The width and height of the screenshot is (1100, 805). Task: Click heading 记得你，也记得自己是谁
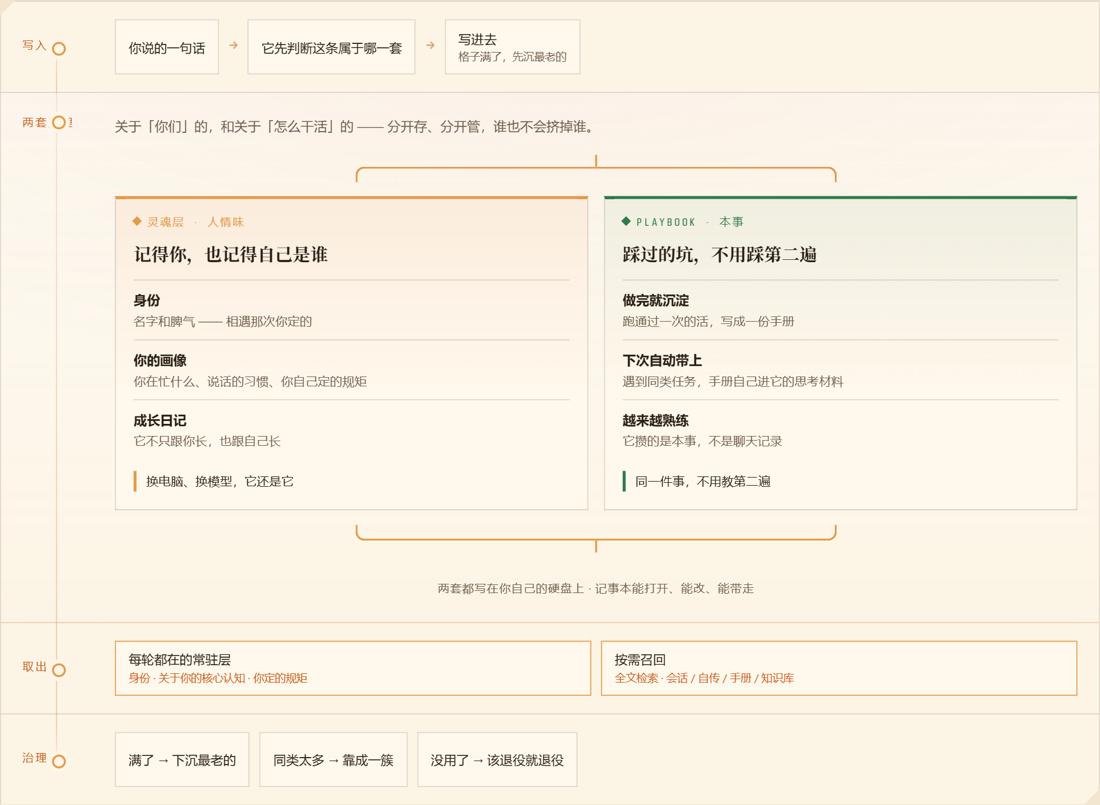point(231,255)
